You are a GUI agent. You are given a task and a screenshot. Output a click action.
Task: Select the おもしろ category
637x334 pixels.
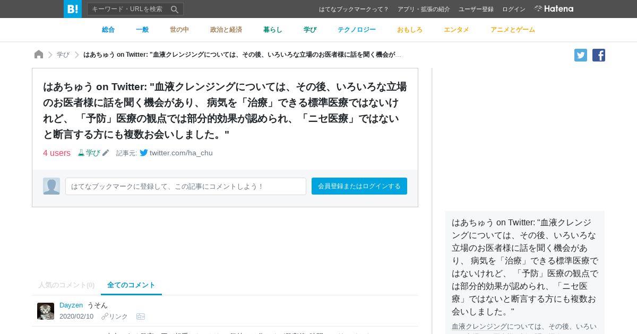click(410, 30)
